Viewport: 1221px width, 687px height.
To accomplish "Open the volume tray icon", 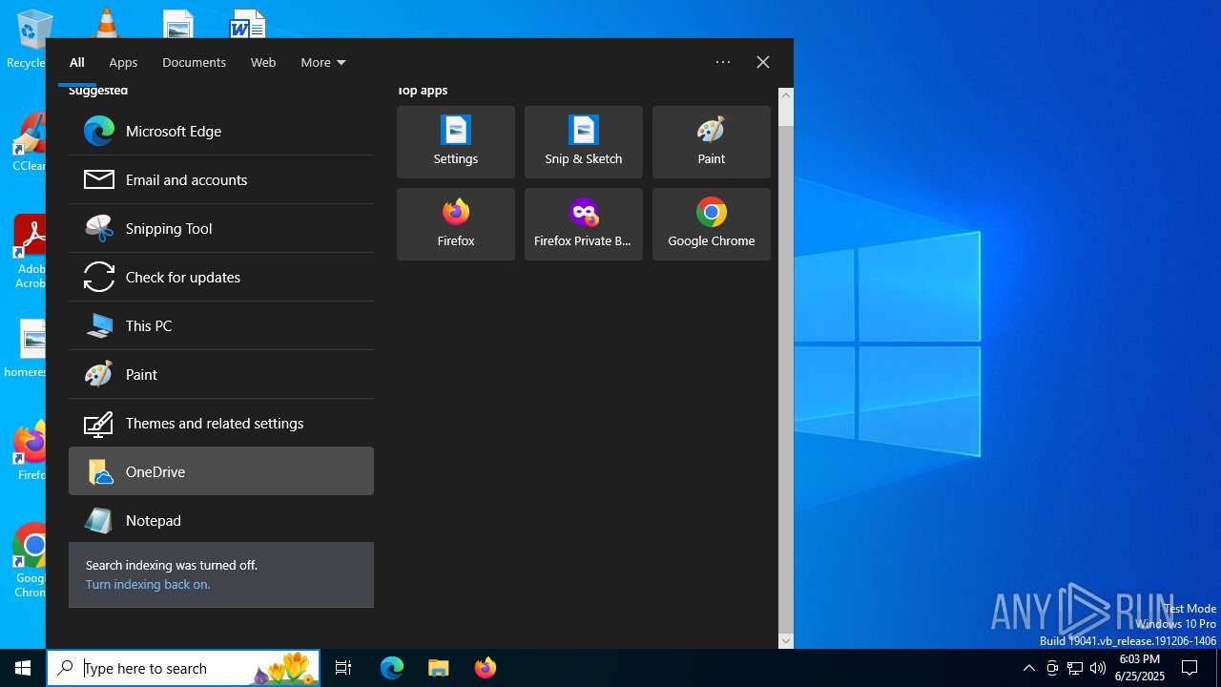I will (x=1098, y=668).
